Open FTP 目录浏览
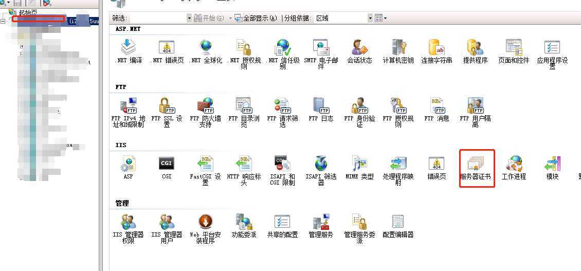This screenshot has width=581, height=271. (x=244, y=113)
